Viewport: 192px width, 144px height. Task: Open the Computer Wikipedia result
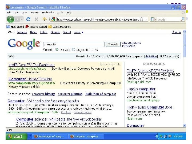43,101
